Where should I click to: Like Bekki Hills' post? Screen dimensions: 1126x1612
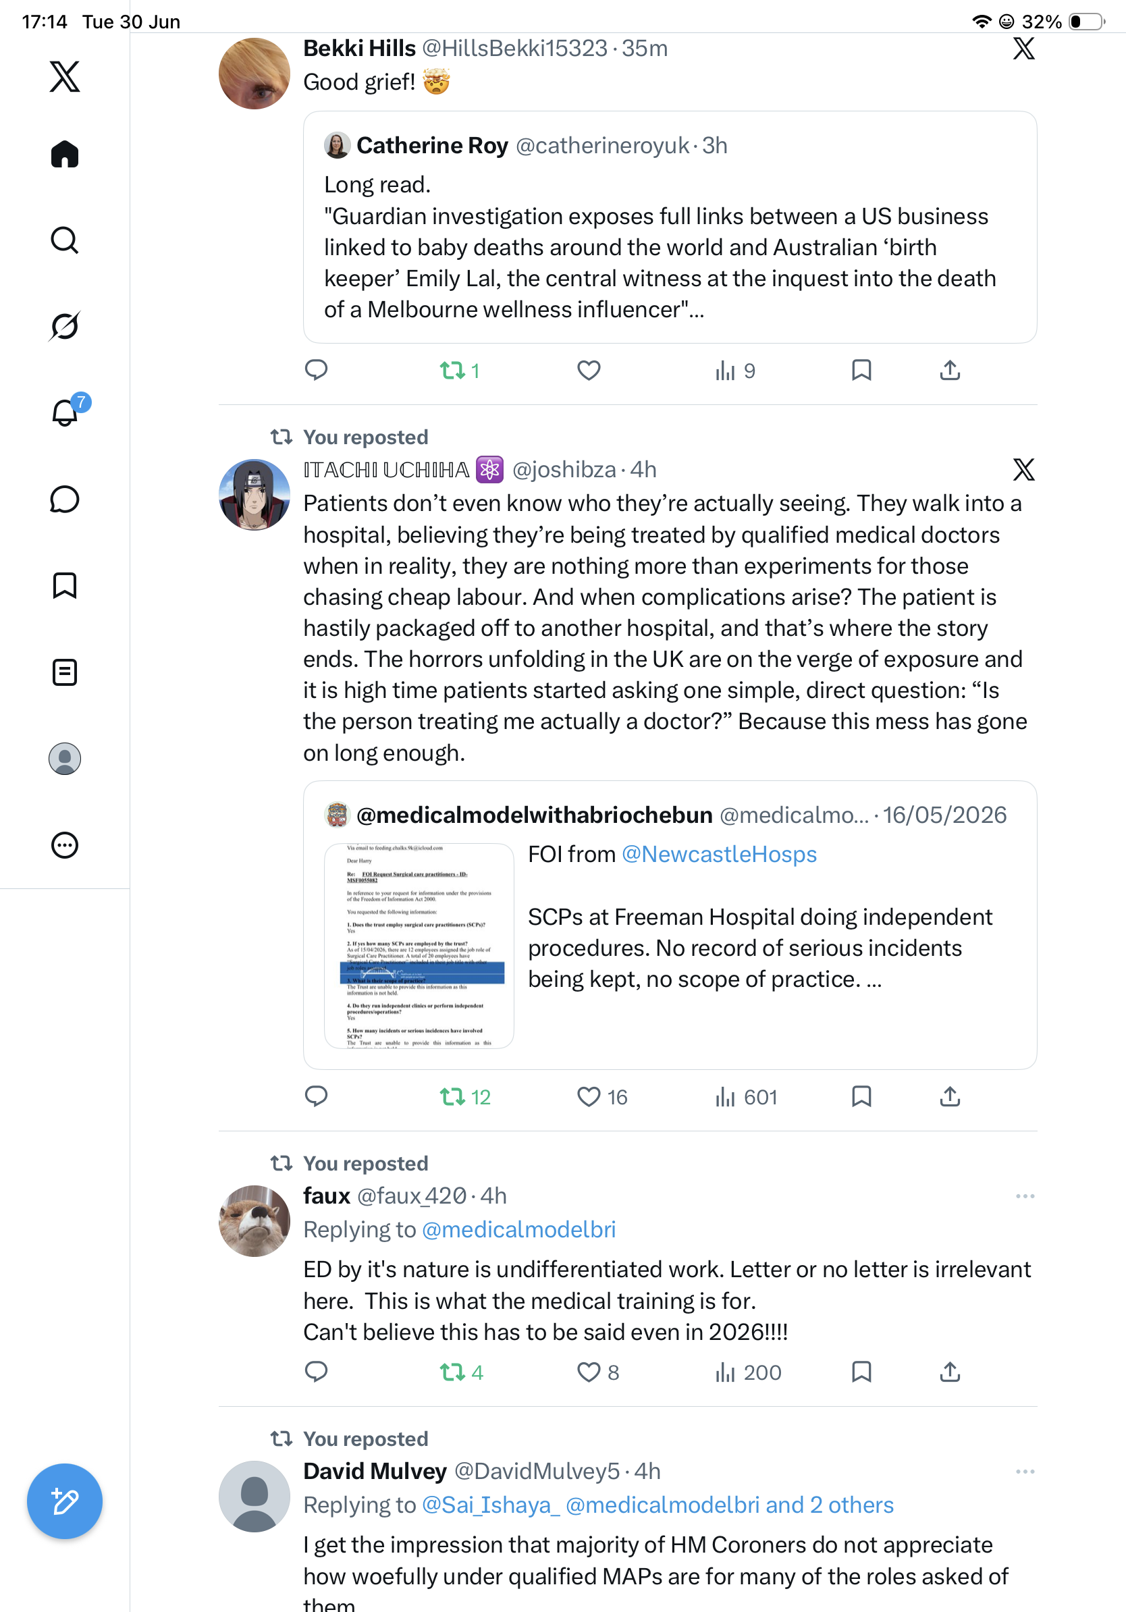point(588,370)
